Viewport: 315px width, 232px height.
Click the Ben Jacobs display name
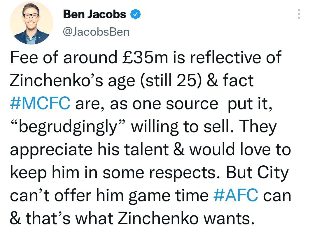(x=95, y=14)
